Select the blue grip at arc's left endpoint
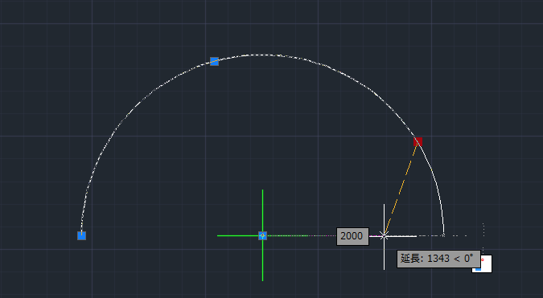The image size is (543, 298). [81, 236]
